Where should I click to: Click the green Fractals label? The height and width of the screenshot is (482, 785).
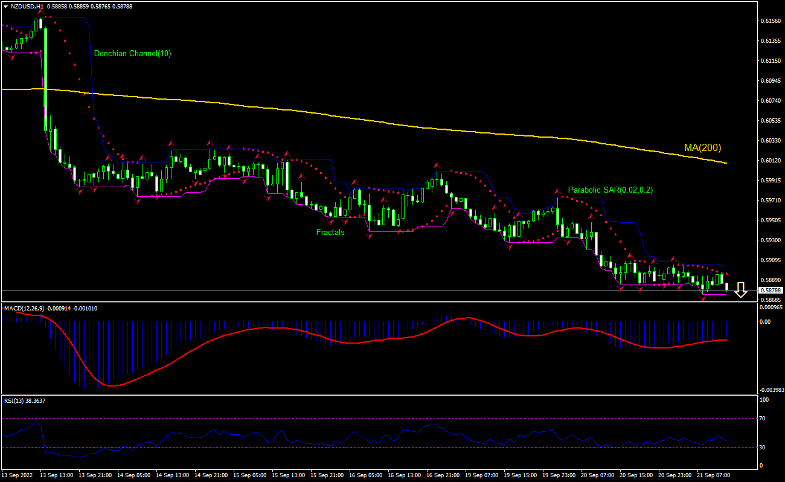330,232
